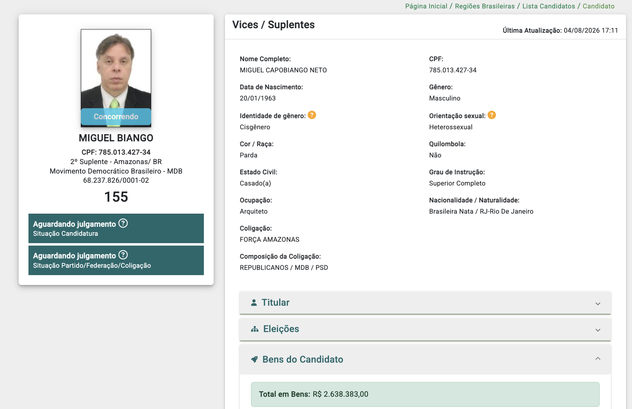Click help icon beside Orientação sexual
The image size is (632, 409).
point(492,115)
